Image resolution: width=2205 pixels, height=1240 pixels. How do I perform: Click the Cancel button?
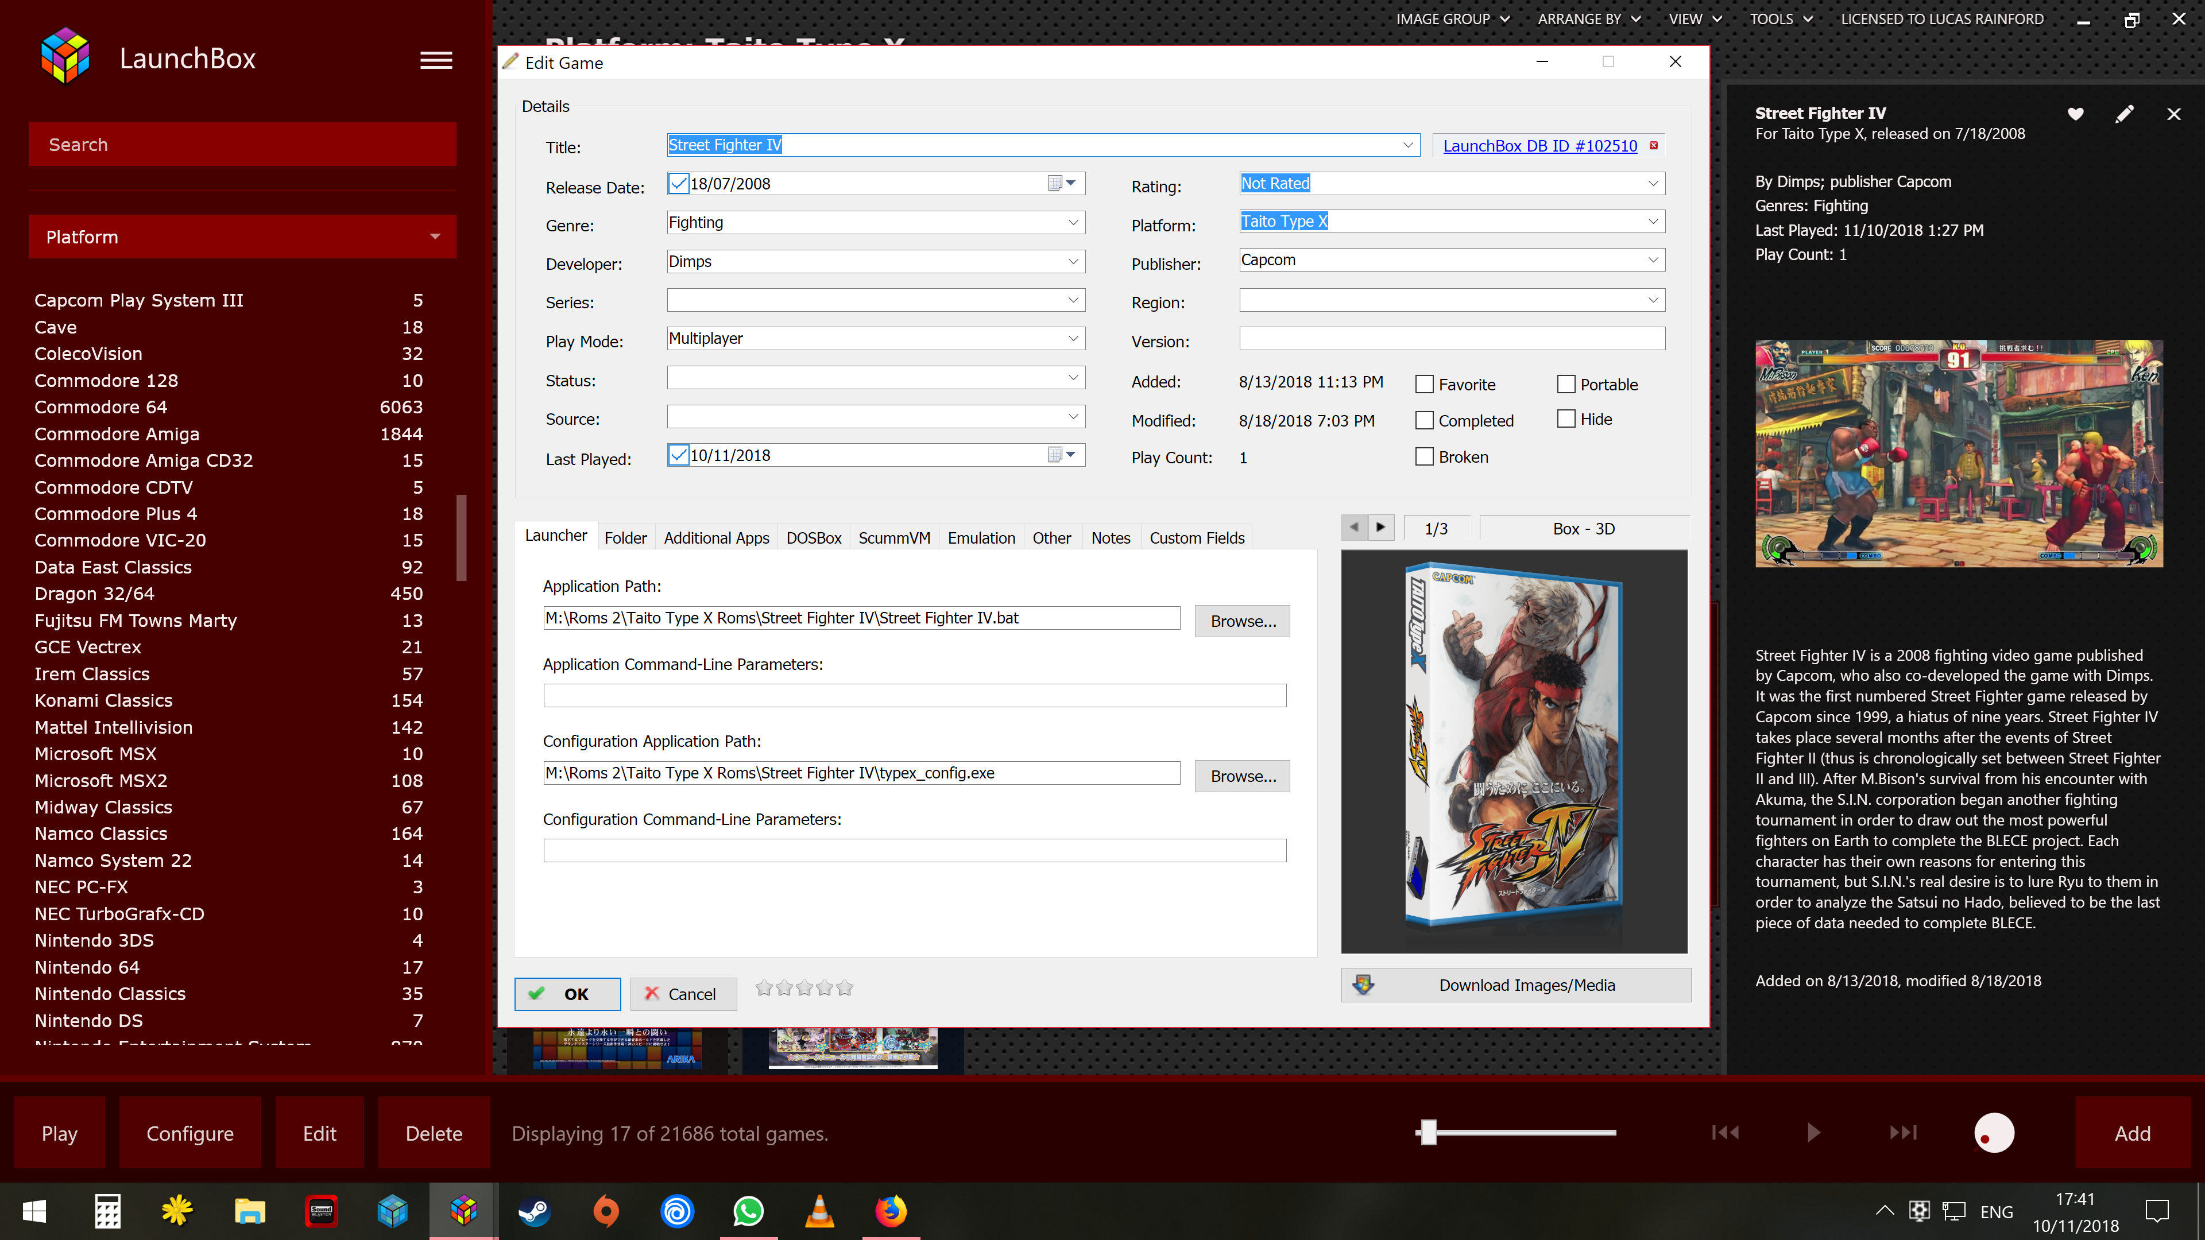(683, 994)
